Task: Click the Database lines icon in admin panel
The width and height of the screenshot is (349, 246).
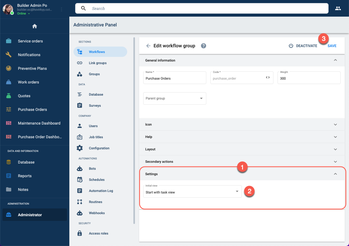Action: point(80,94)
